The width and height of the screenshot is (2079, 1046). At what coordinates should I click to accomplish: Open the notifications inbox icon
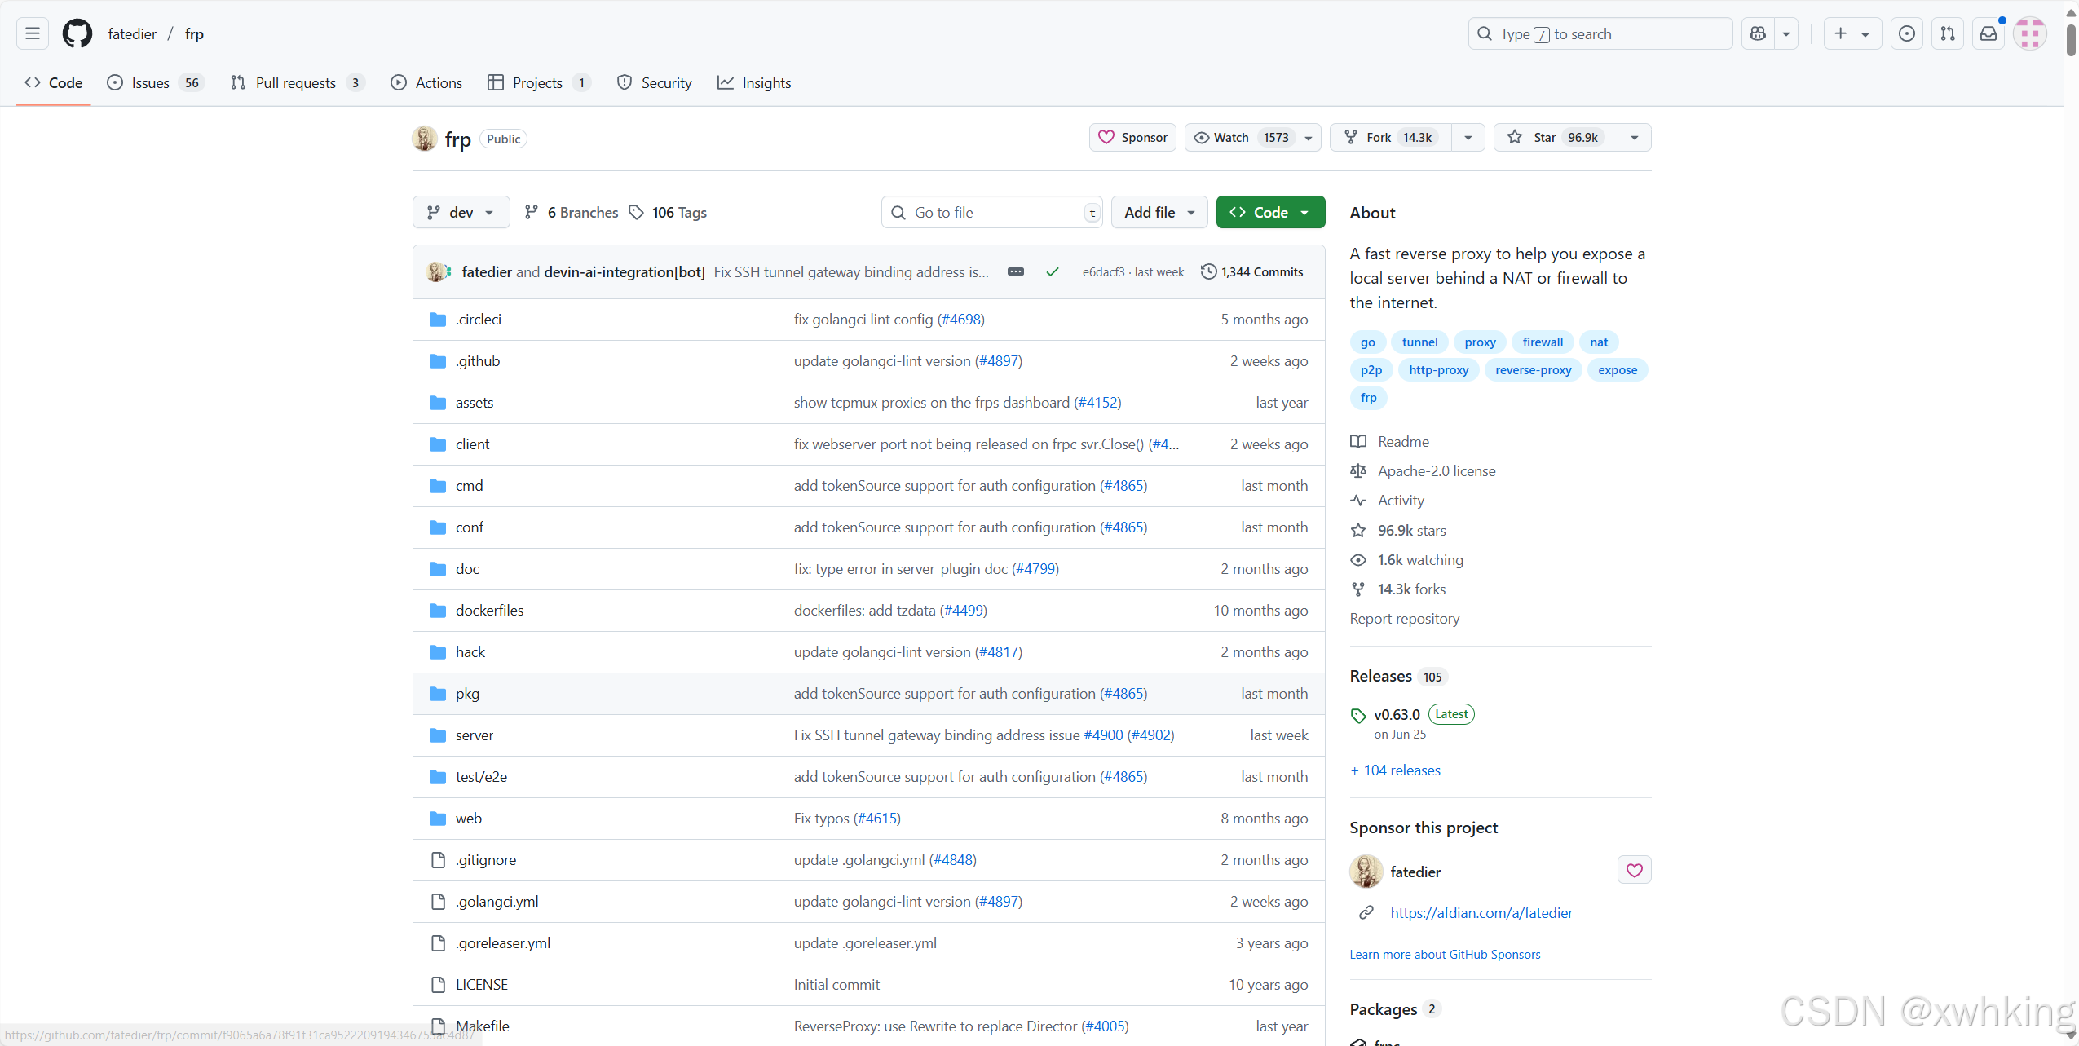coord(1989,33)
